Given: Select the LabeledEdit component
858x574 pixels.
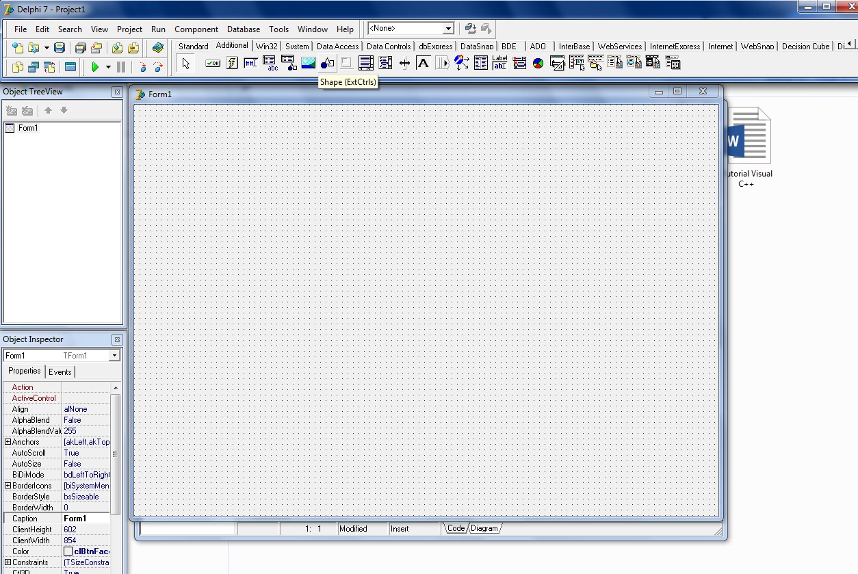Looking at the screenshot, I should [498, 62].
